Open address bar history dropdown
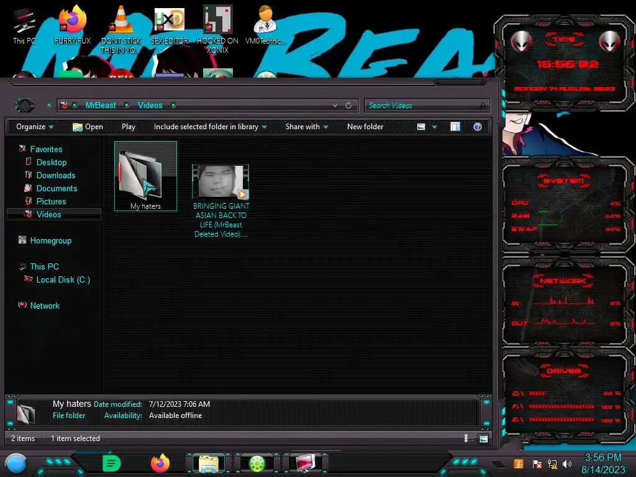636x477 pixels. click(x=335, y=106)
